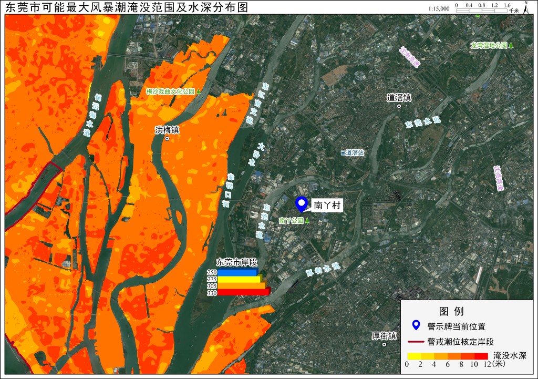Click the green tree icon beside 南丫公园
Image resolution: width=538 pixels, height=379 pixels.
click(307, 220)
